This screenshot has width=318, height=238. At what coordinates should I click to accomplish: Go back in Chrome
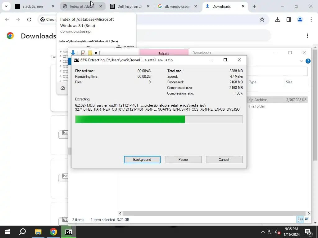coord(7,20)
